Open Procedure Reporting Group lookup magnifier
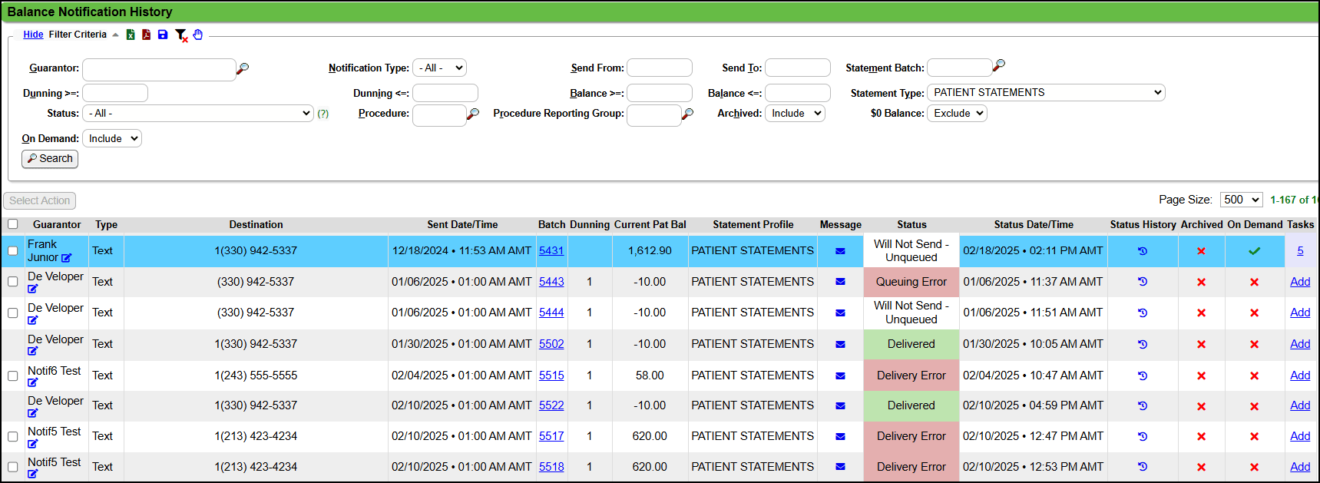The image size is (1320, 483). pos(687,114)
